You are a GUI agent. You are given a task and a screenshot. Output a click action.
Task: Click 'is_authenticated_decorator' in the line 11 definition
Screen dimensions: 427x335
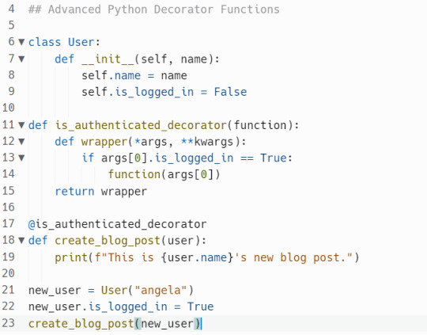click(x=141, y=125)
